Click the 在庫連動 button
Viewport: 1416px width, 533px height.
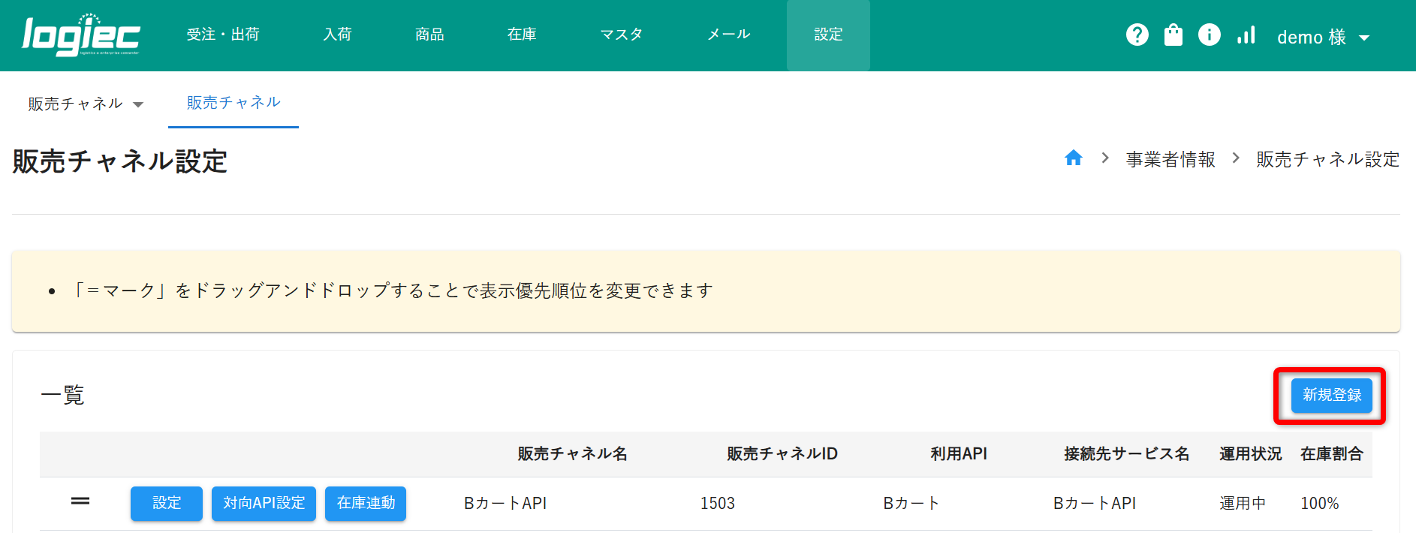[x=366, y=503]
